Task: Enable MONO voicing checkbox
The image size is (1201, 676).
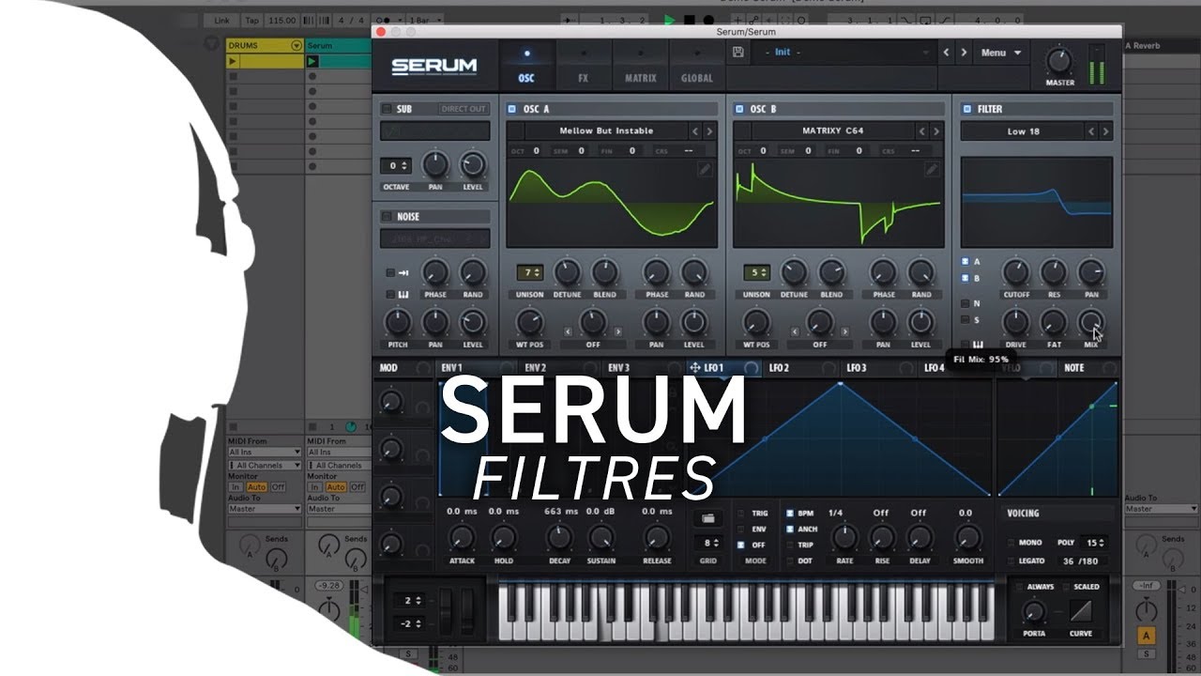Action: pos(1011,543)
